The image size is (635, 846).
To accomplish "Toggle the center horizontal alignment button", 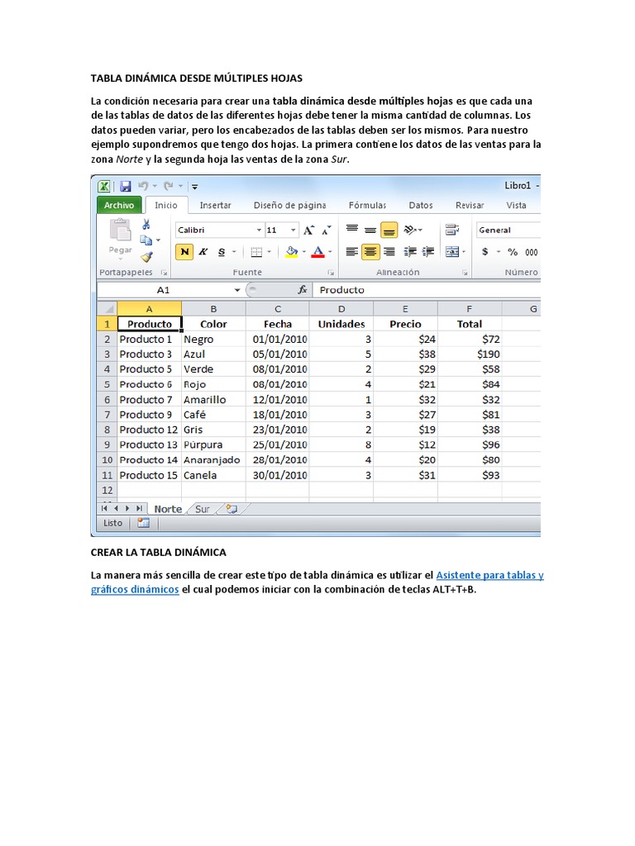I will [370, 252].
